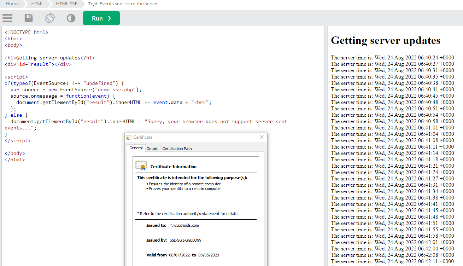Click the code line containing 'Sorry, your browser does not support'
This screenshot has width=463, height=266.
[x=146, y=125]
